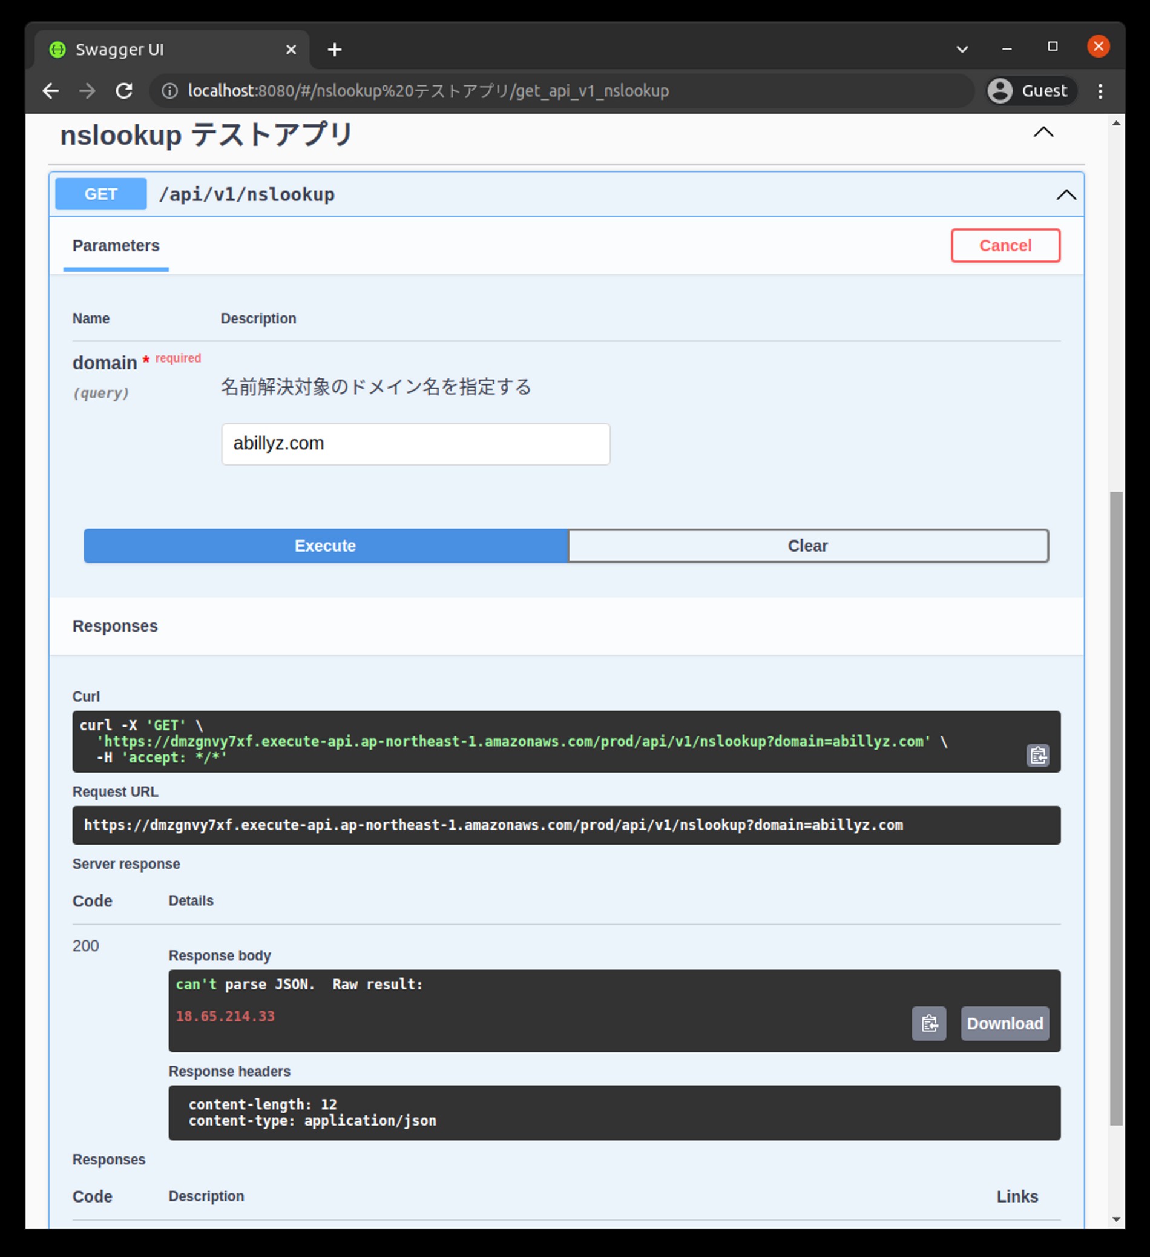Close the Swagger UI tab
The image size is (1150, 1257).
tap(291, 50)
